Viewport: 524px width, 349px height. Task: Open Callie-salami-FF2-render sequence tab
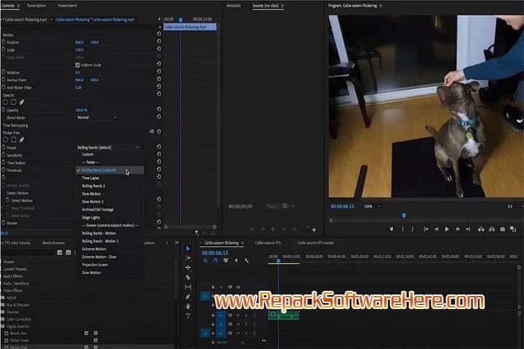pyautogui.click(x=315, y=243)
